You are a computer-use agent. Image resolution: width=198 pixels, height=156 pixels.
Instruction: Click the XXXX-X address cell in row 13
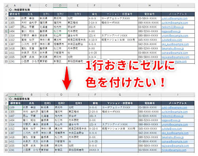[x=95, y=150]
